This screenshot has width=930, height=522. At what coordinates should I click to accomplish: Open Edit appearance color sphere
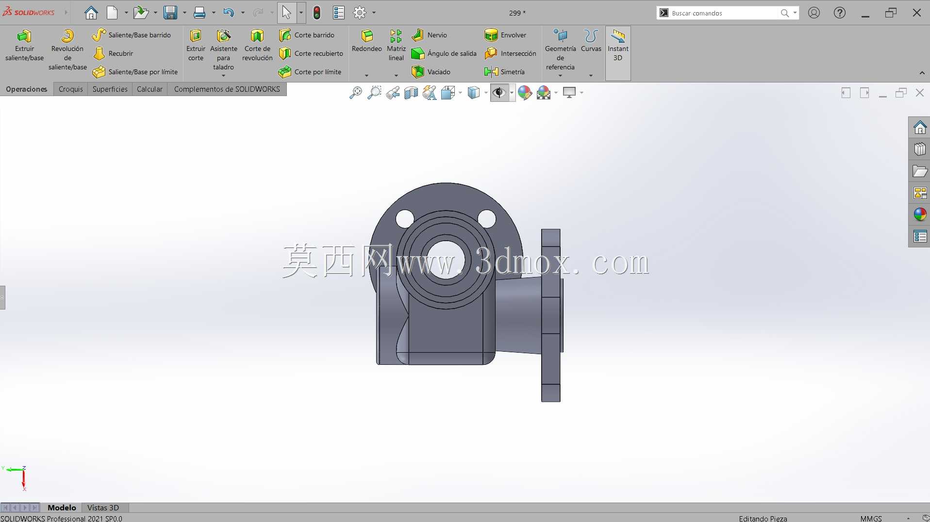coord(525,93)
